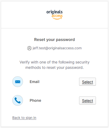Choose Select for the Phone method
The image size is (109, 128).
[87, 100]
